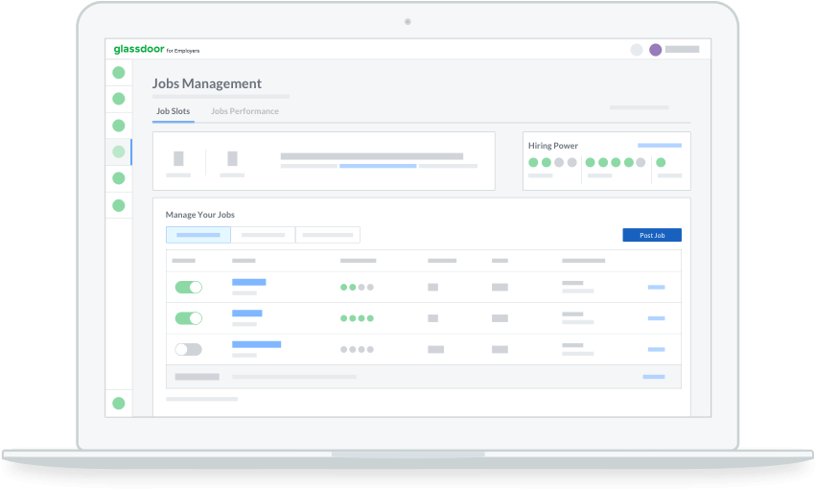Disable the second job row toggle
Viewport: 815px width, 489px height.
189,318
